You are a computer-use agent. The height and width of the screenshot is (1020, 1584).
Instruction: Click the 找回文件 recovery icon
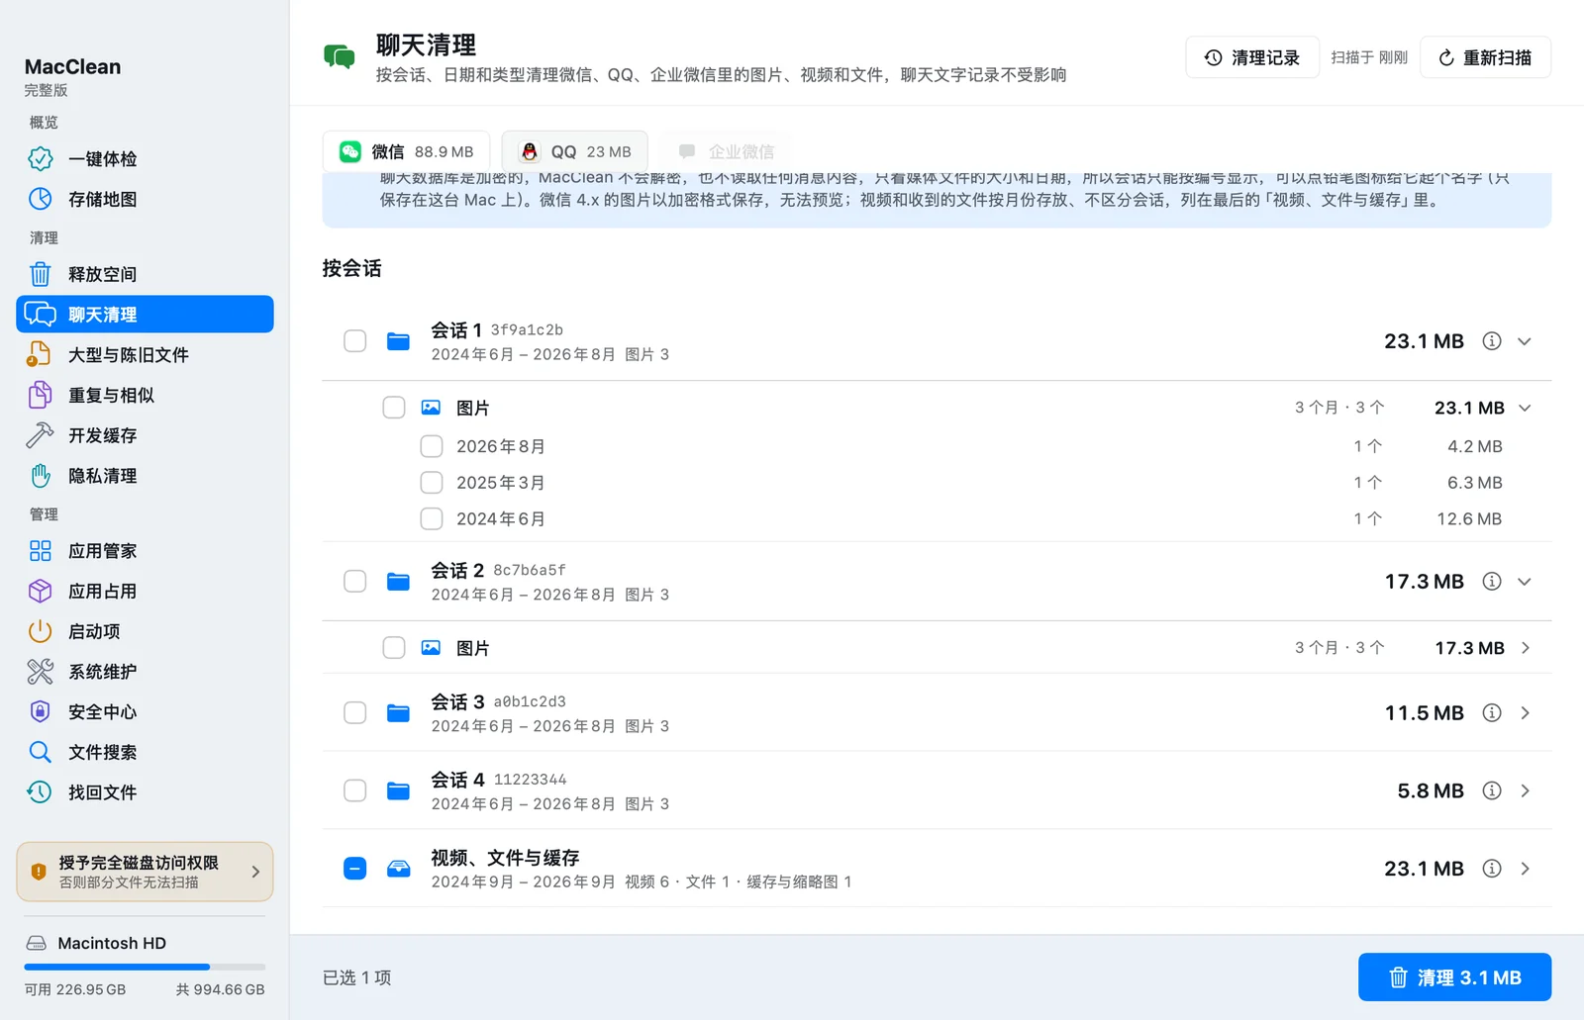(41, 791)
